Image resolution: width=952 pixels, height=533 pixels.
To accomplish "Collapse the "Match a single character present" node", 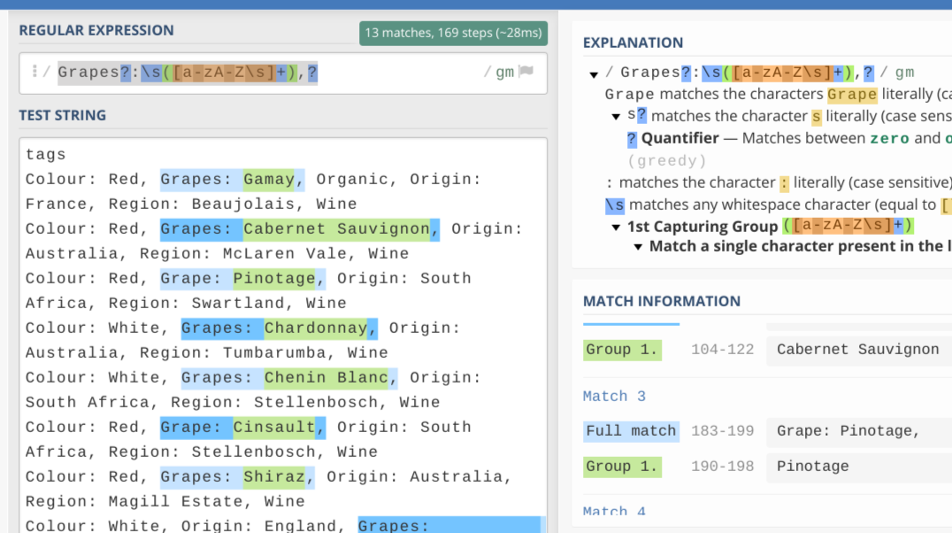I will pyautogui.click(x=638, y=247).
